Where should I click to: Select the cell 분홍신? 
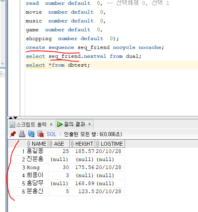click(37, 192)
